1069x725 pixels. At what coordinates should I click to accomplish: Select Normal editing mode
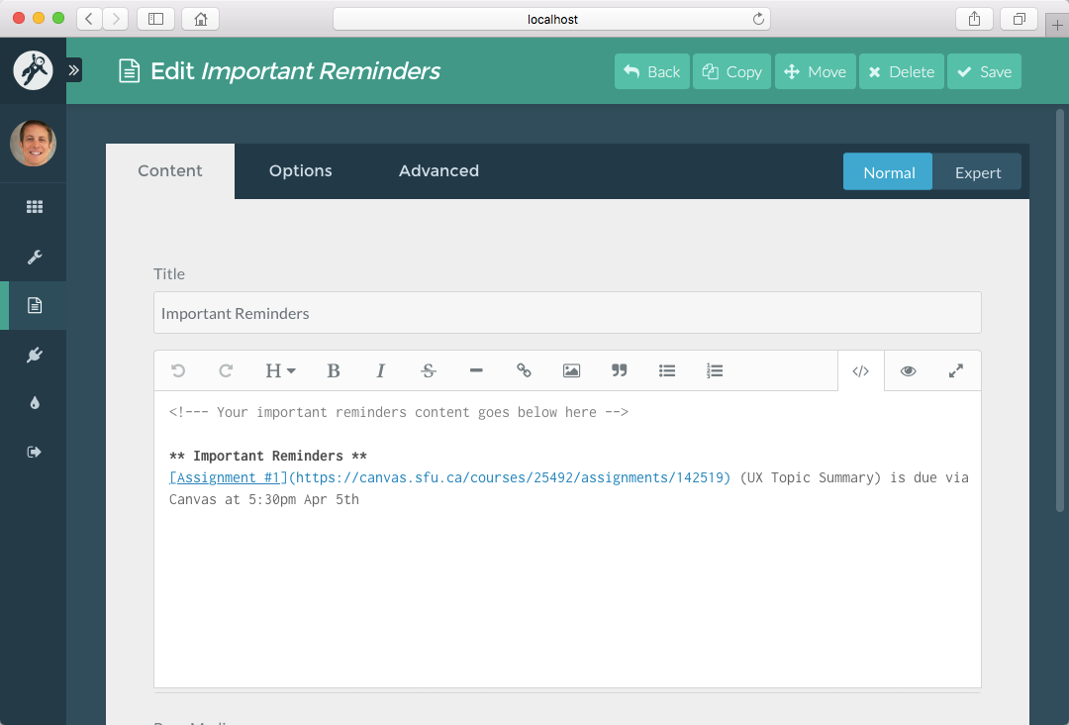(x=888, y=172)
